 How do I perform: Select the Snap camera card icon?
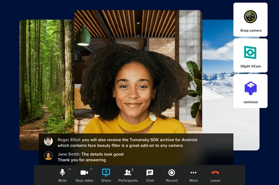(x=250, y=17)
